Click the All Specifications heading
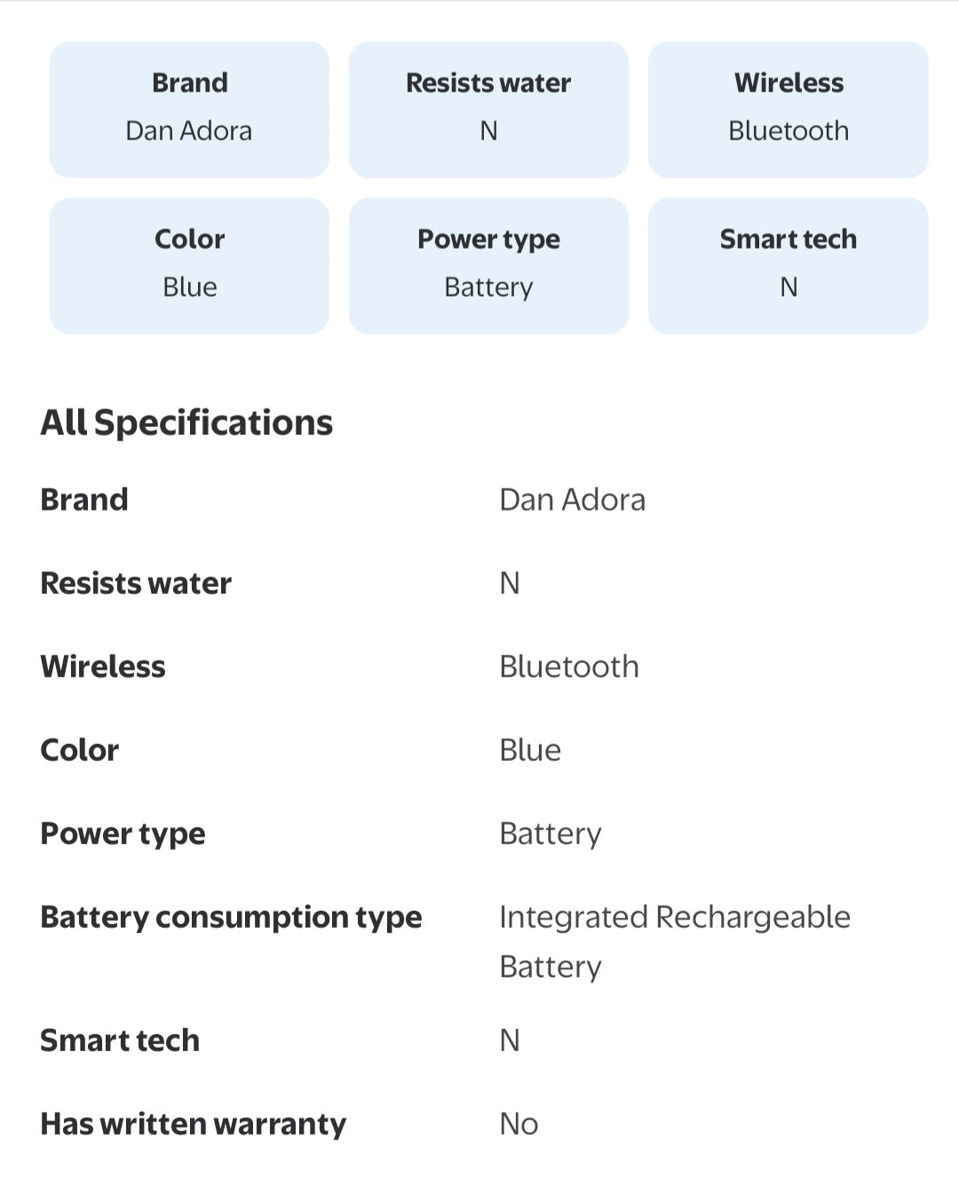The image size is (959, 1194). click(x=186, y=423)
